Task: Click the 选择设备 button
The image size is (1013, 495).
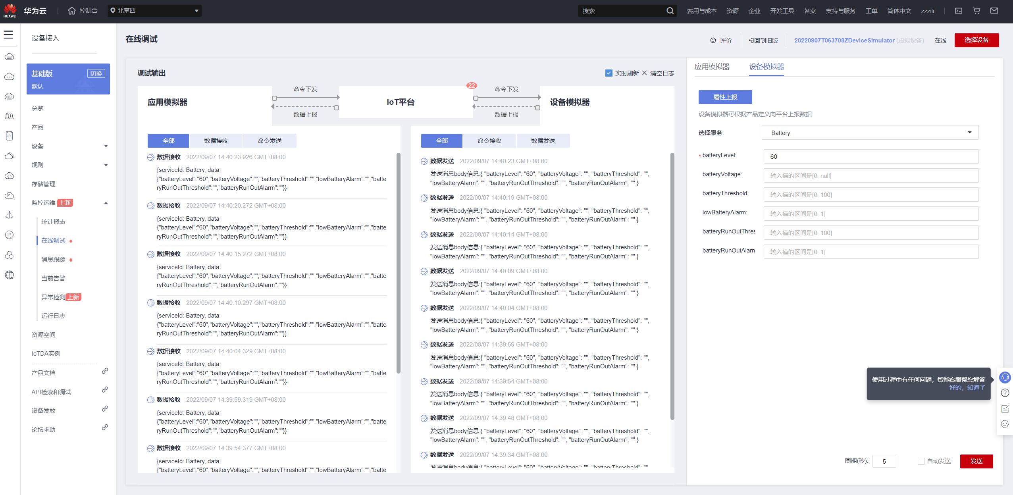Action: pos(976,40)
